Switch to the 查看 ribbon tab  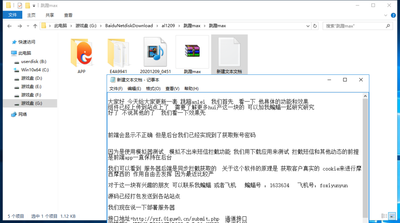[x=68, y=15]
